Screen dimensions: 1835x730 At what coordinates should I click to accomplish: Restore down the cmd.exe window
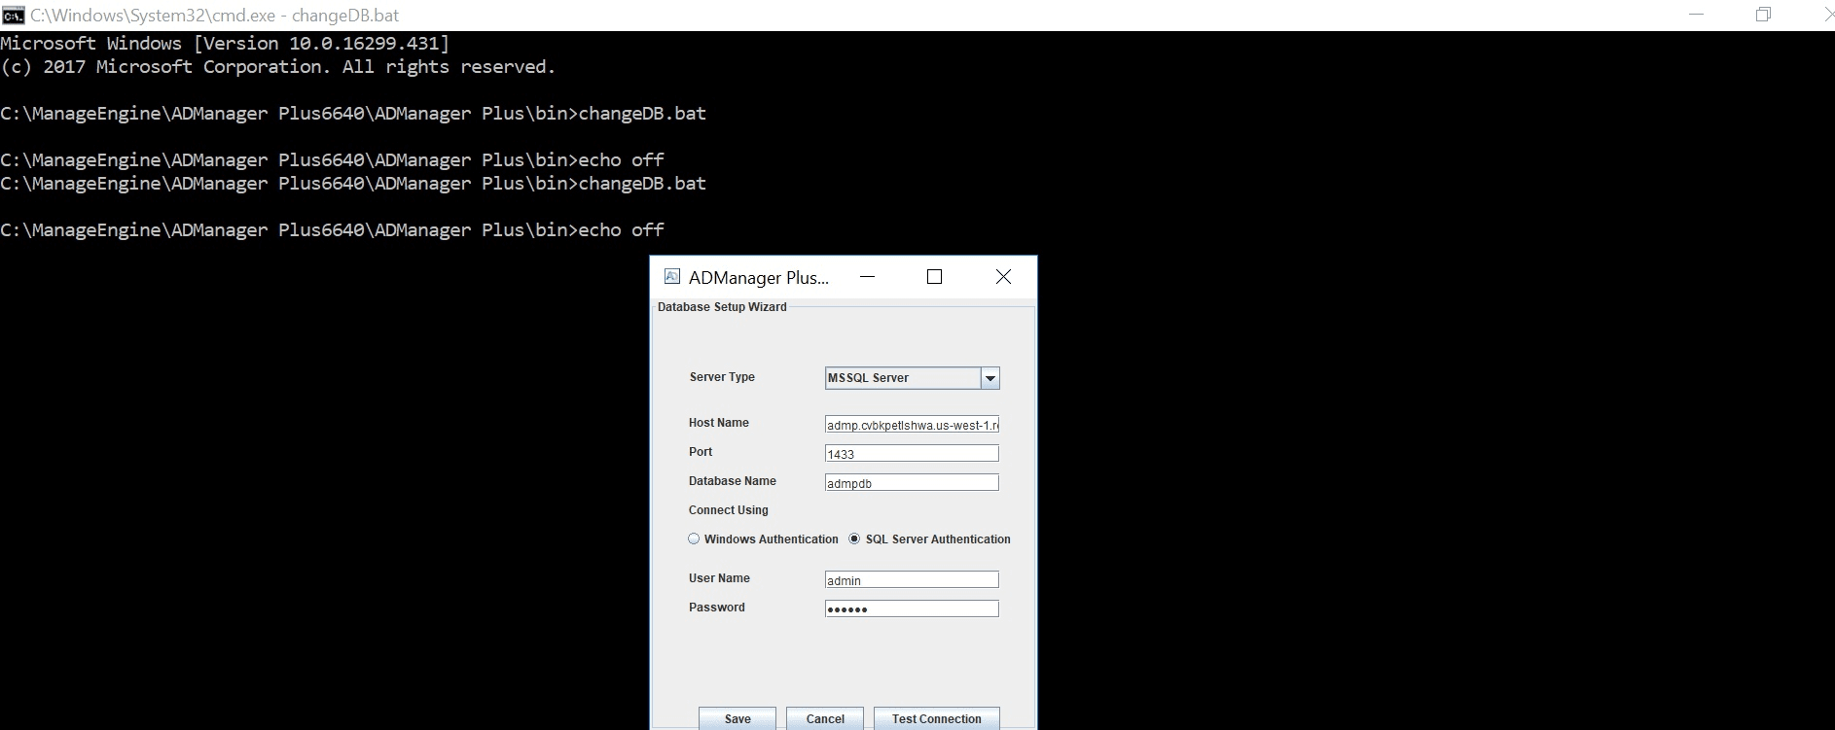tap(1763, 15)
